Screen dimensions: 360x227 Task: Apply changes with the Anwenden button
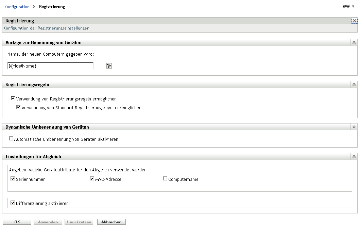pos(48,222)
